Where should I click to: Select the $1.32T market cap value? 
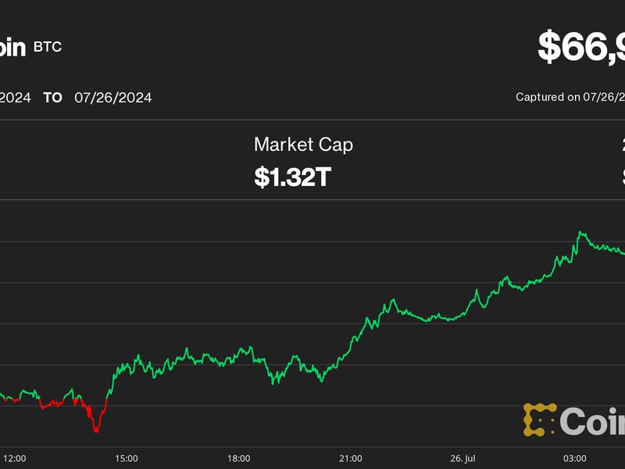[x=292, y=177]
